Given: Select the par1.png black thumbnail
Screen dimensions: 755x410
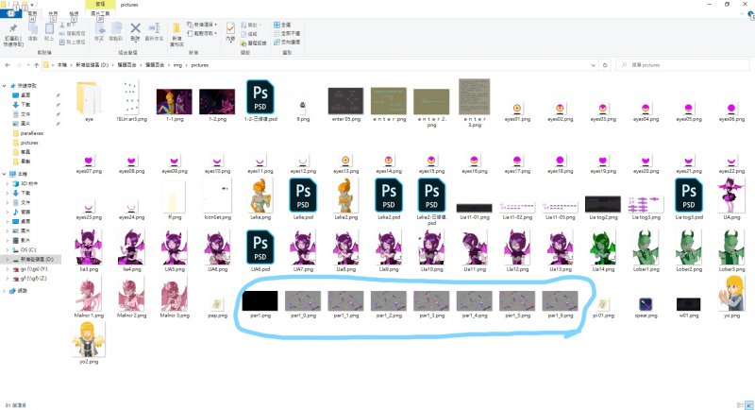Looking at the screenshot, I should (260, 300).
